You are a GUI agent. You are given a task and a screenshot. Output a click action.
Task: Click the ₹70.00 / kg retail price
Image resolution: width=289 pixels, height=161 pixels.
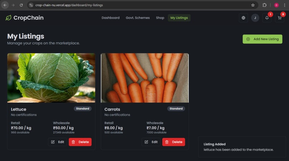(21, 128)
